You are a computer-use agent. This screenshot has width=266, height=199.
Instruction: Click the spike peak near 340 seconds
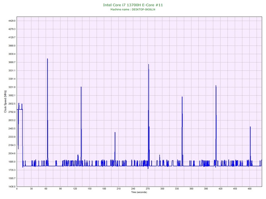[182, 97]
